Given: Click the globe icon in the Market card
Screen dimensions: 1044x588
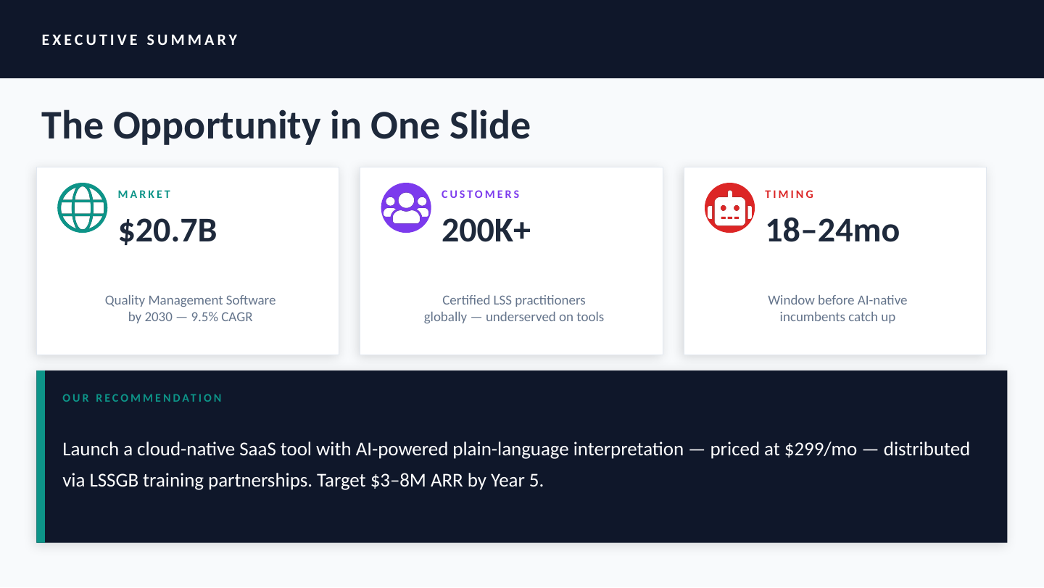Looking at the screenshot, I should point(82,207).
